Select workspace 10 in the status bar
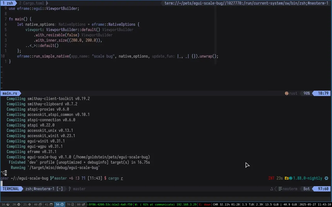The width and height of the screenshot is (332, 207). [5, 204]
